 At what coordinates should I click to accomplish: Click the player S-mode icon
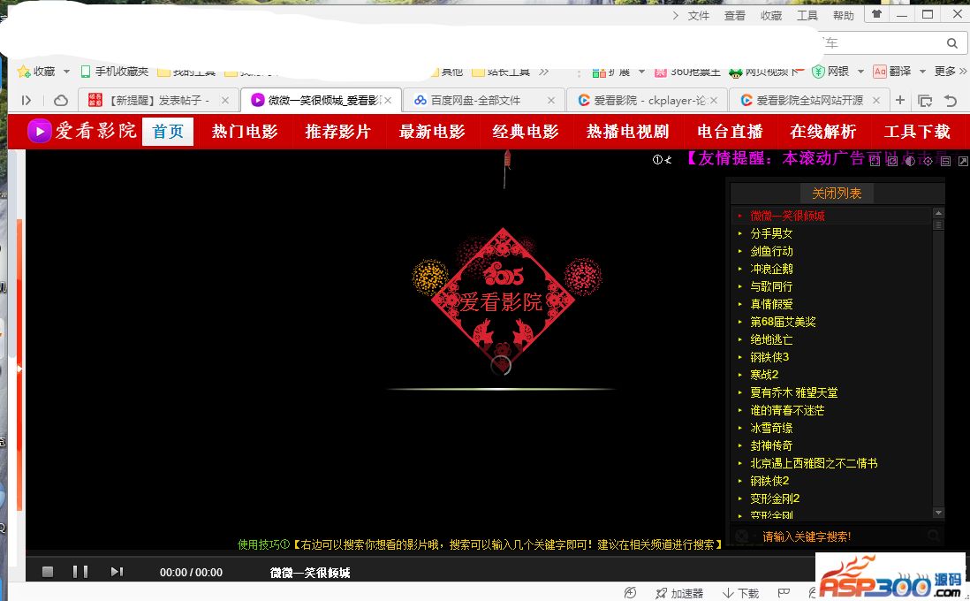coord(945,162)
